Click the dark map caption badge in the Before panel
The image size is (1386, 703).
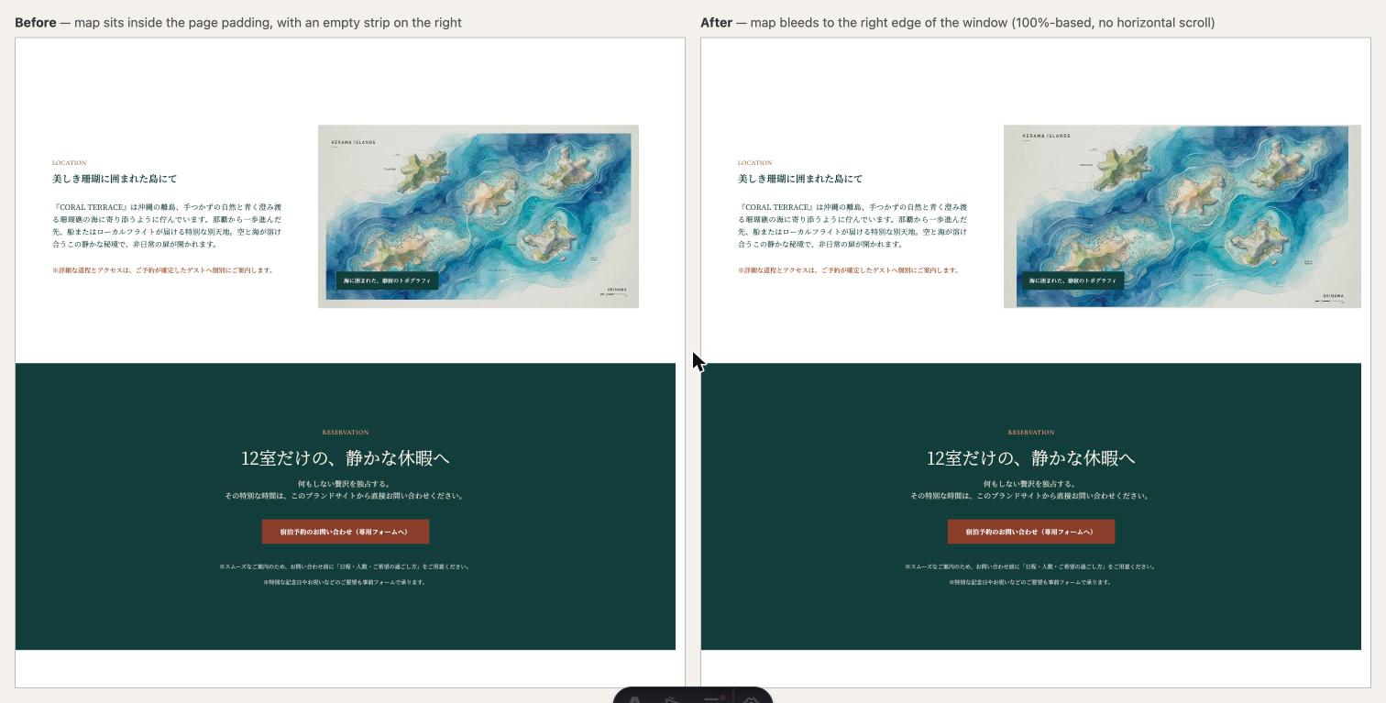coord(388,280)
